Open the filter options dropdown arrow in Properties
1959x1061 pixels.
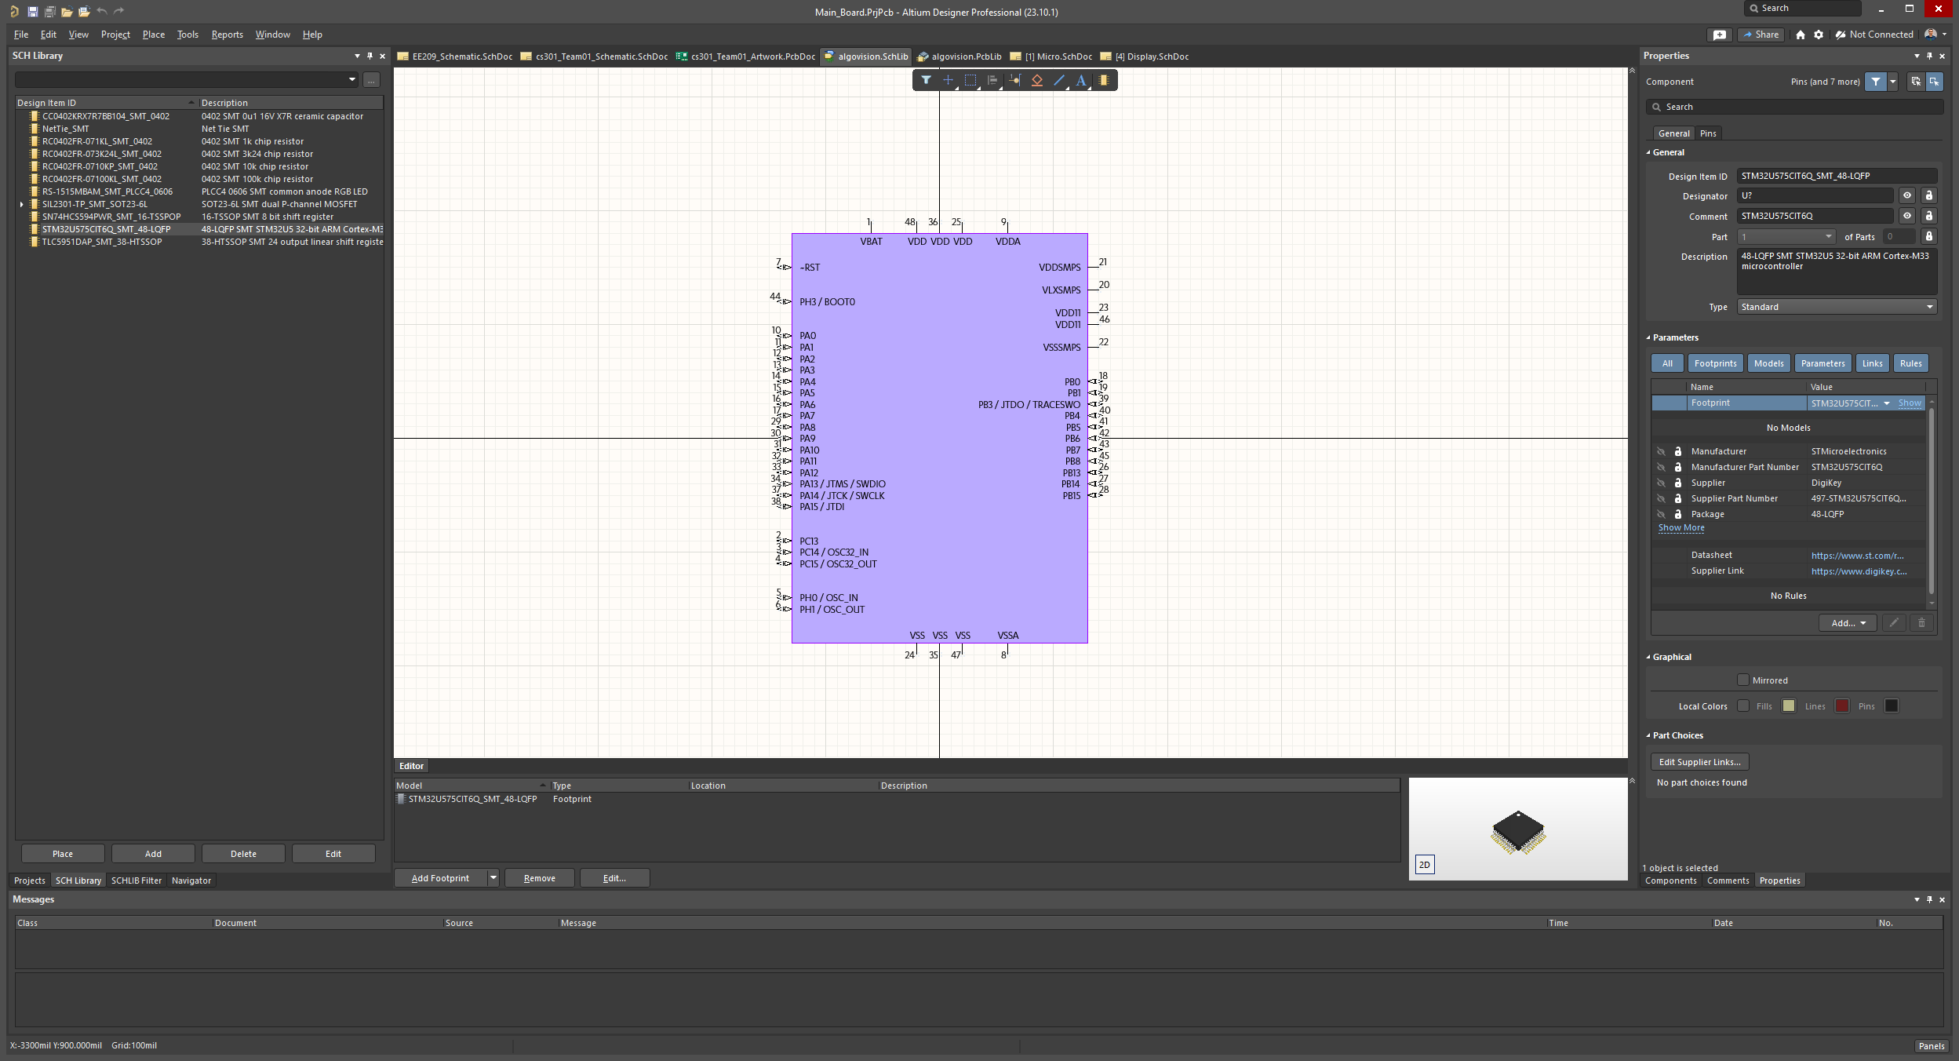pyautogui.click(x=1893, y=82)
